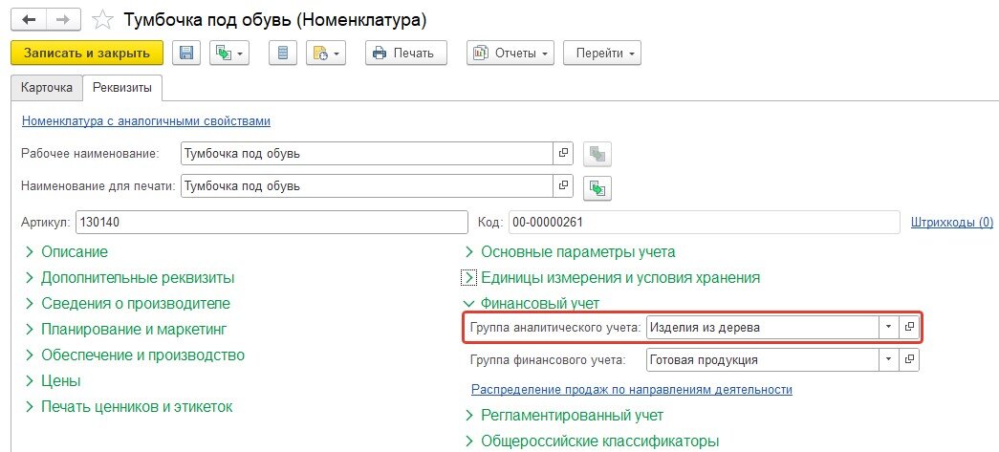Expand Регламентированный учет section
The width and height of the screenshot is (999, 452).
coord(564,416)
